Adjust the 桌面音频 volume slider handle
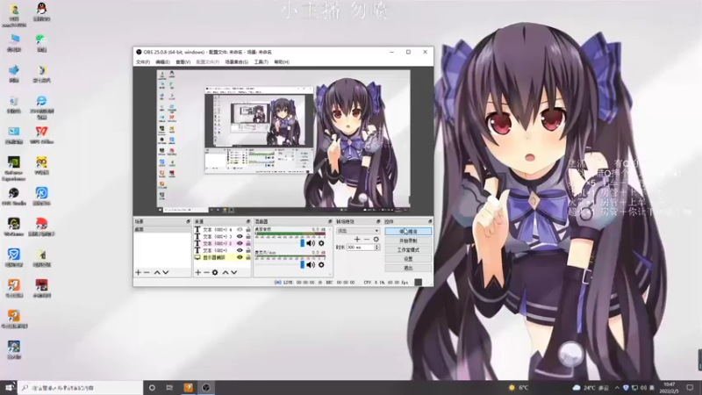Viewport: 702px width, 395px height. (x=302, y=243)
